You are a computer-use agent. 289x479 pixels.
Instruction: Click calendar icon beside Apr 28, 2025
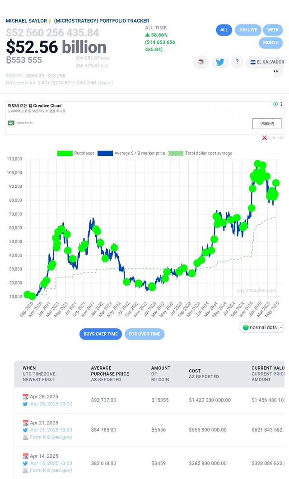[x=26, y=396]
